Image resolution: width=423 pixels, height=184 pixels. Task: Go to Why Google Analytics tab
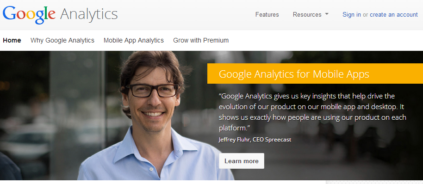(62, 40)
